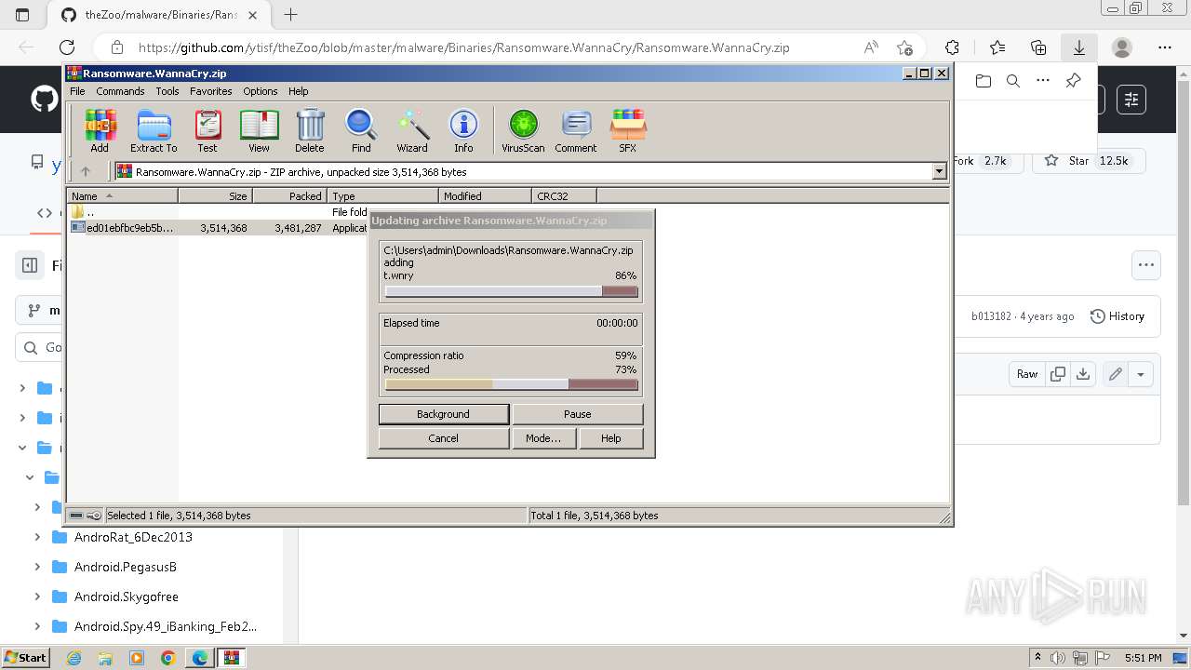Screen dimensions: 1191x670
Task: Click the Test archive icon
Action: tap(207, 130)
